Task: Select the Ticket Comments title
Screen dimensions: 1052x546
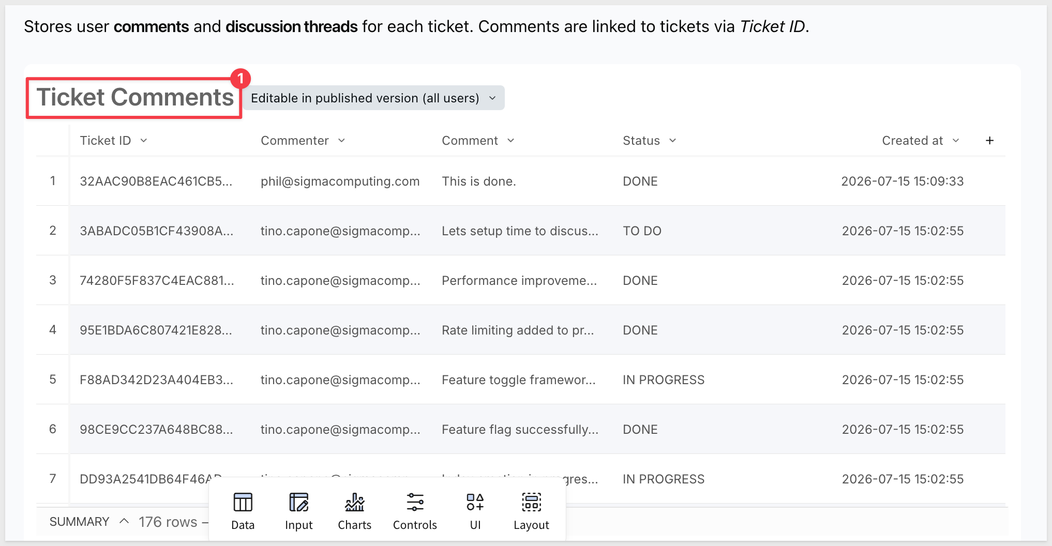Action: coord(135,97)
